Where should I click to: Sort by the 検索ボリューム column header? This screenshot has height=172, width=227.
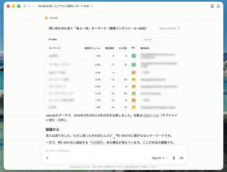(x=92, y=48)
